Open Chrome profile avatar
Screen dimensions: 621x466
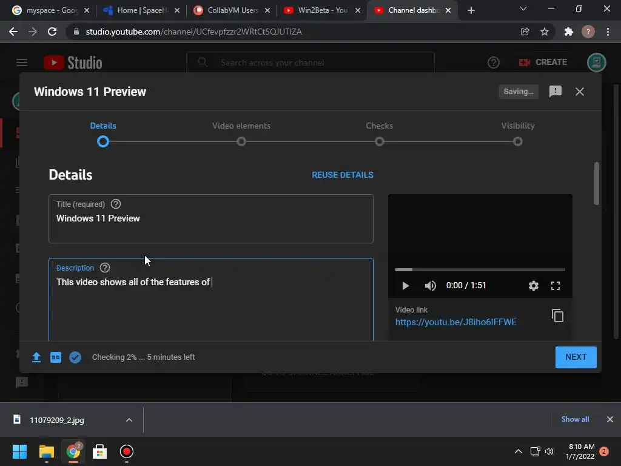coord(588,32)
